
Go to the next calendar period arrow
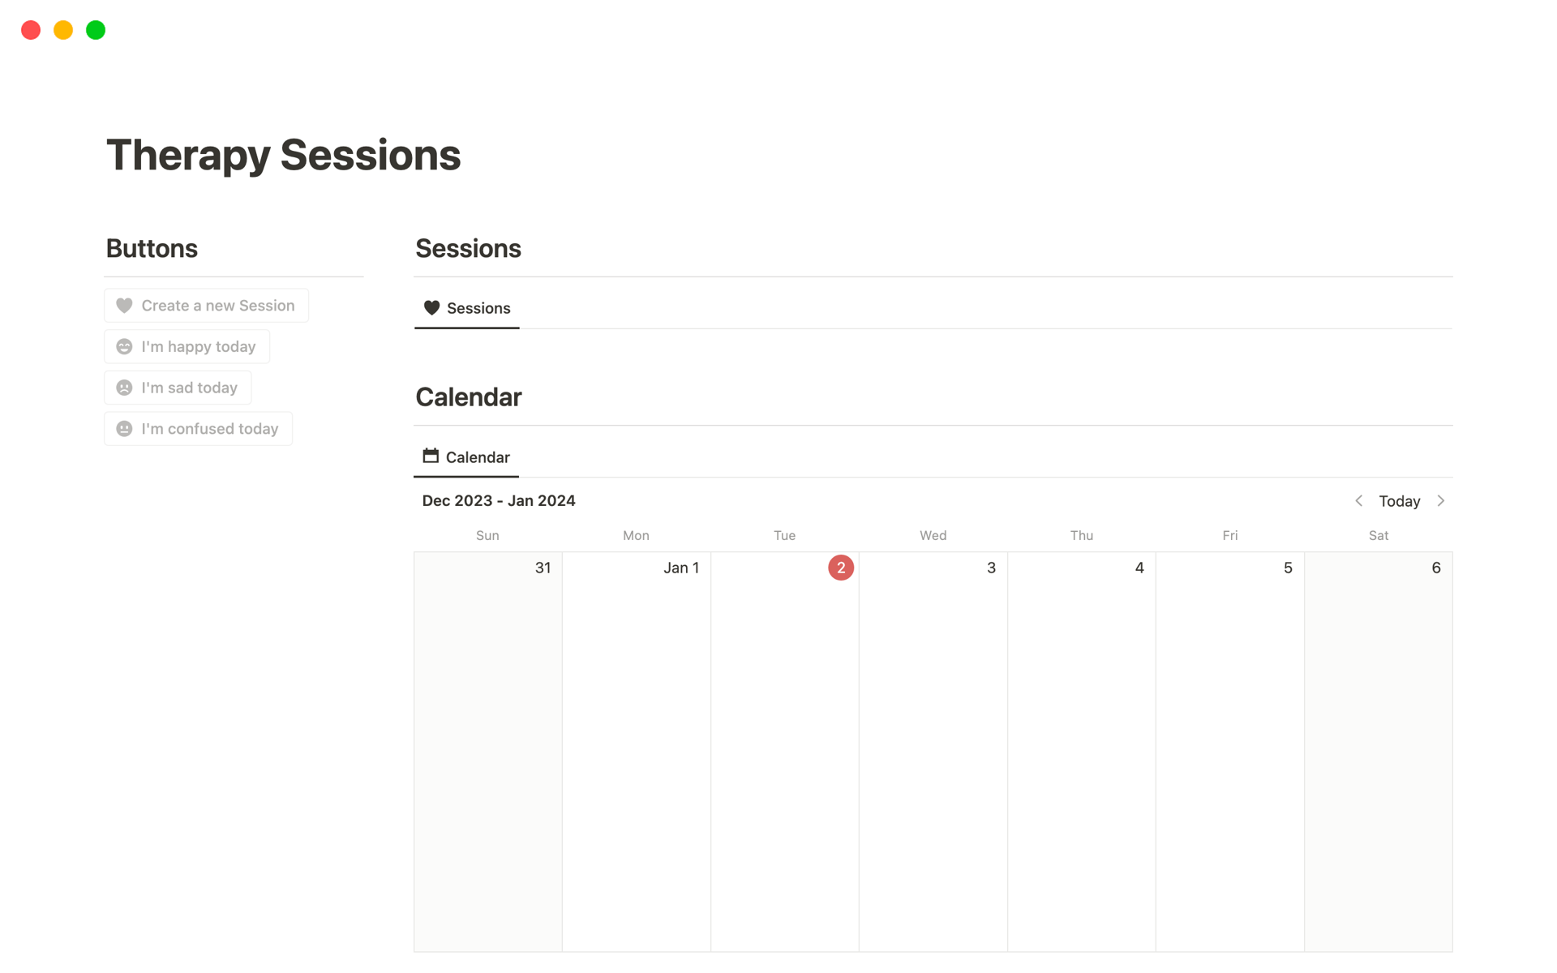point(1441,501)
